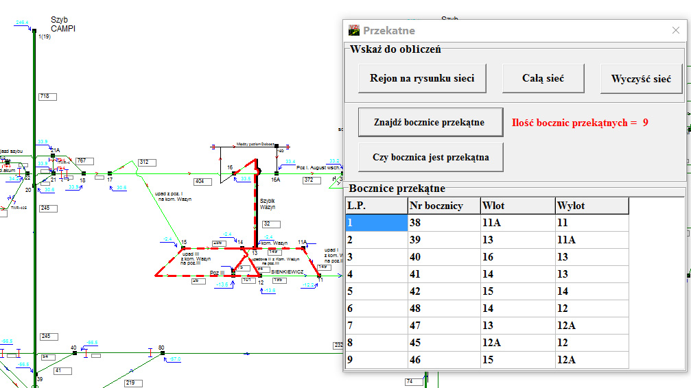Click the Przekatne dialog title icon
Image resolution: width=691 pixels, height=388 pixels.
tap(354, 30)
